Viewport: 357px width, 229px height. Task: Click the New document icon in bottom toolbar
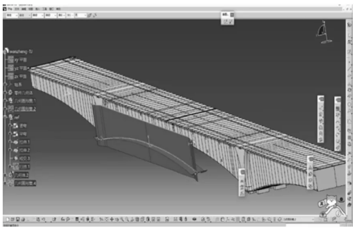(8, 219)
